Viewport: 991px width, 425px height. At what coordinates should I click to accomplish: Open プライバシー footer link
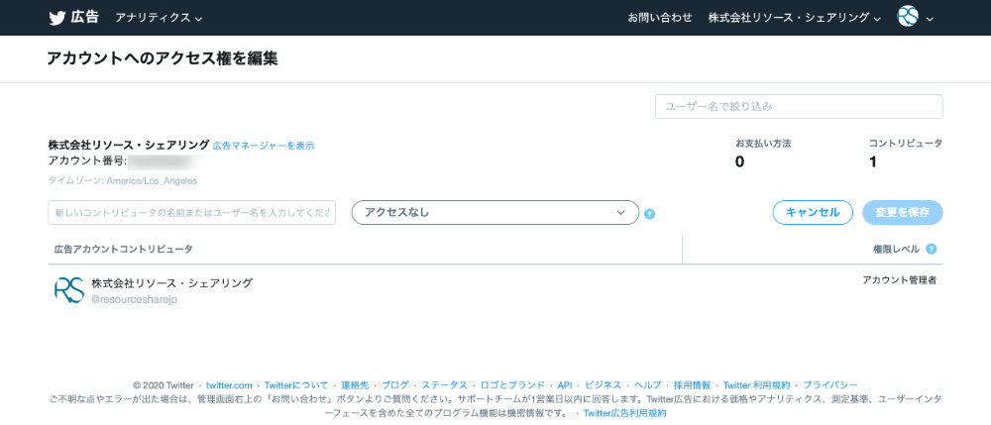pos(830,385)
